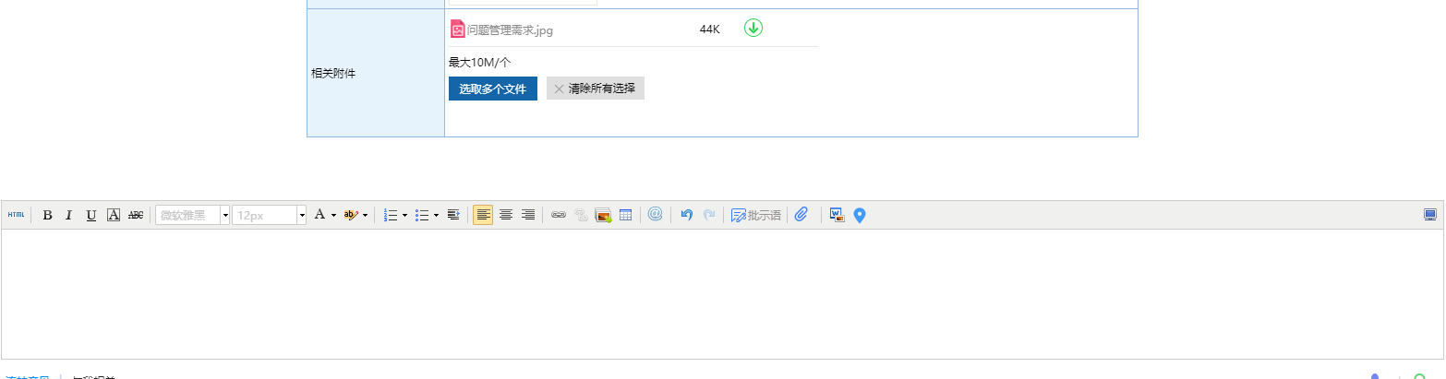Right align the text
This screenshot has height=379, width=1446.
(x=528, y=215)
